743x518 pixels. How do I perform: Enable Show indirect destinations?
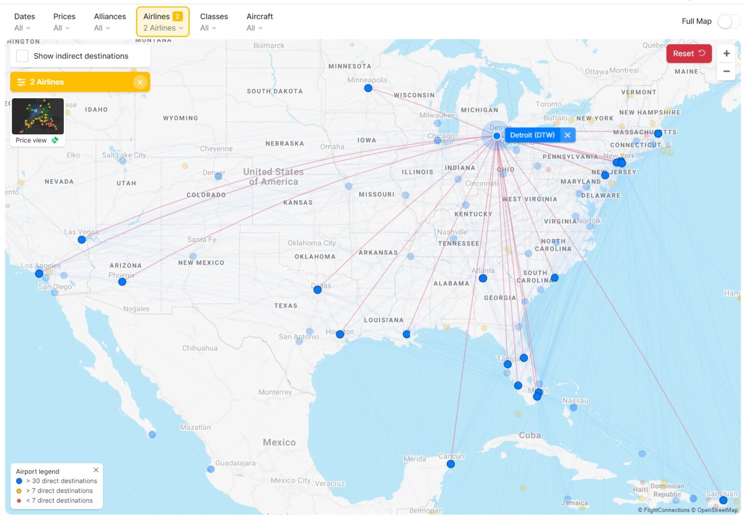pyautogui.click(x=22, y=56)
